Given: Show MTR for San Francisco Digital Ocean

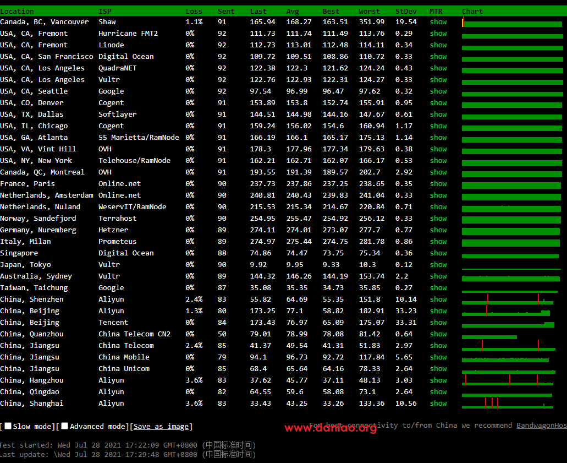Looking at the screenshot, I should point(438,57).
